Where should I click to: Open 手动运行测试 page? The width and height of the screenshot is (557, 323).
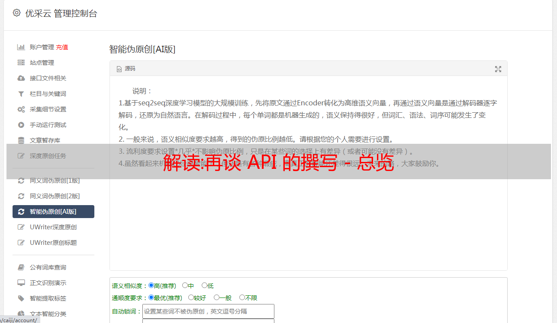pos(48,125)
